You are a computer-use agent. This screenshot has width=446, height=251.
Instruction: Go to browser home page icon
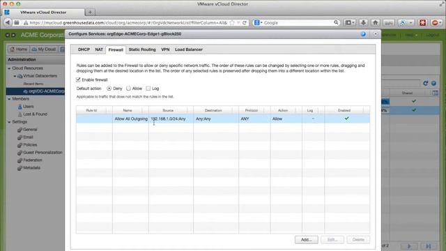pos(375,22)
